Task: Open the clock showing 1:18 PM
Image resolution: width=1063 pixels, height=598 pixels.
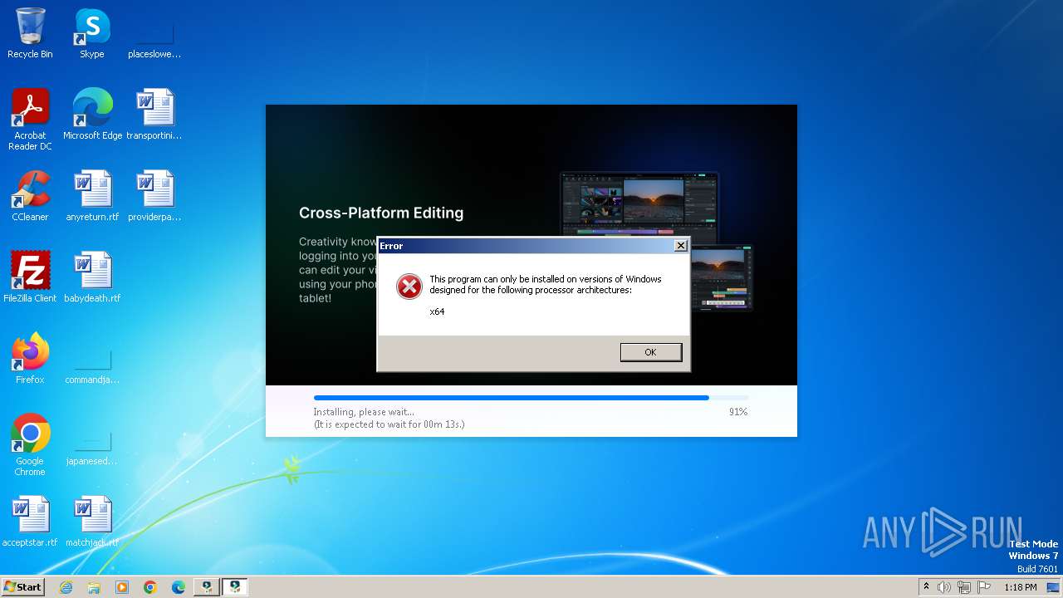Action: 1021,587
